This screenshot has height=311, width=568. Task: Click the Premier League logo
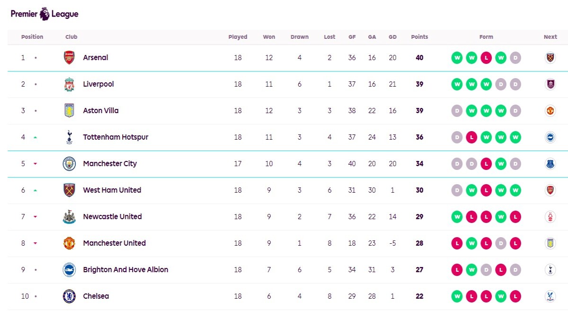pyautogui.click(x=44, y=14)
